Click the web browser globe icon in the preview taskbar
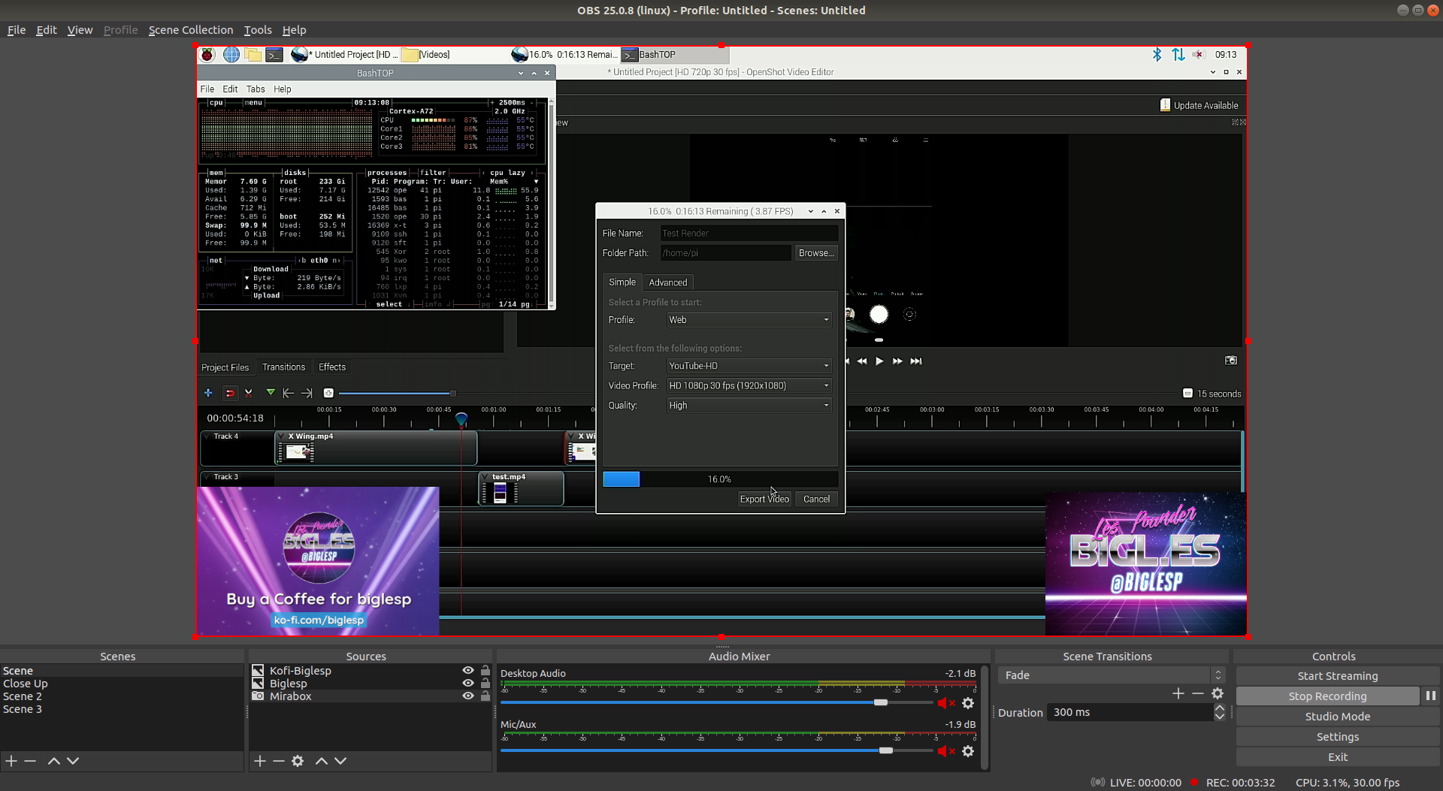 pos(231,54)
